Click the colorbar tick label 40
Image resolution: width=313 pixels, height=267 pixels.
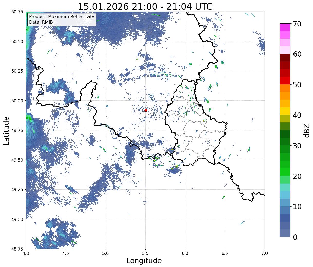point(297,115)
